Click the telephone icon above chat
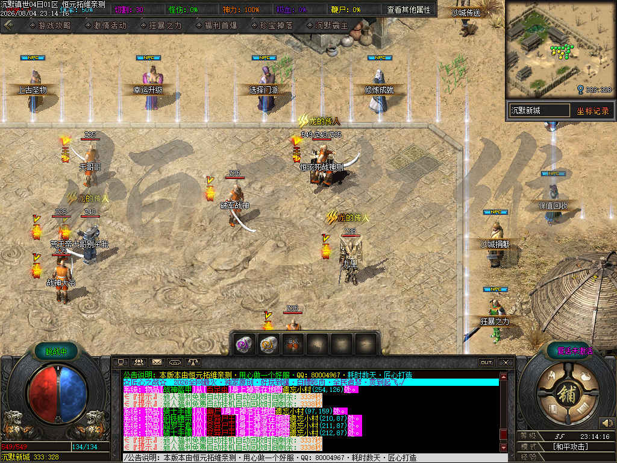This screenshot has height=463, width=617. [x=175, y=362]
